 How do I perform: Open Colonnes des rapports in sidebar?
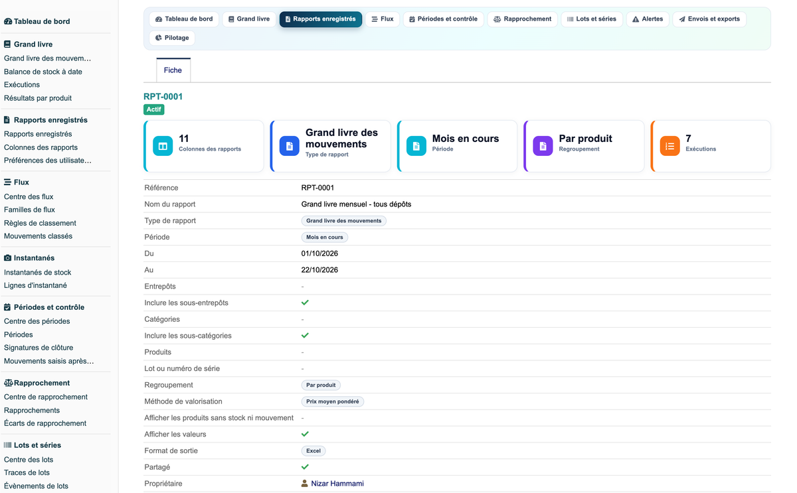point(41,147)
